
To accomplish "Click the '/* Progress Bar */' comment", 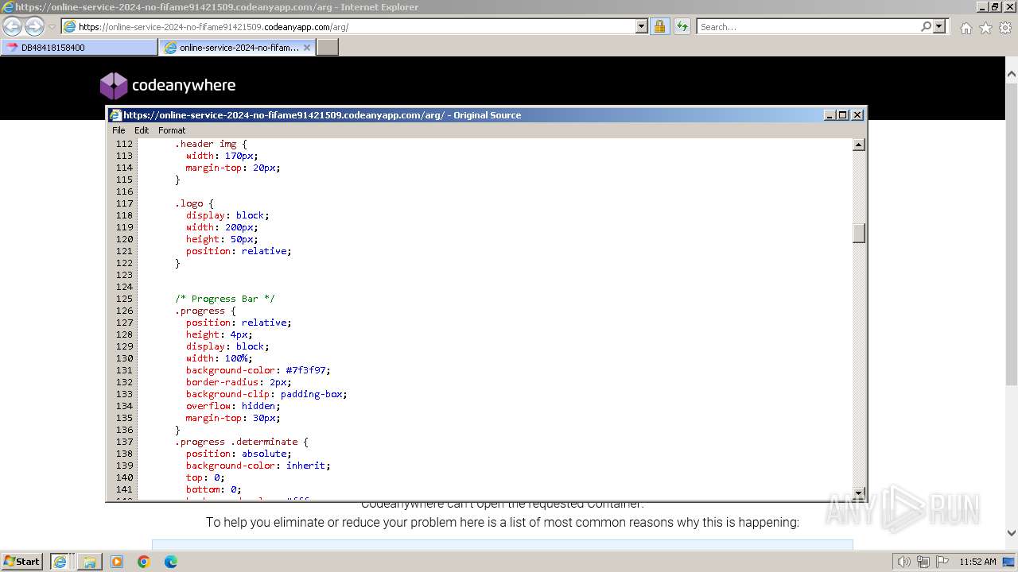I will 225,299.
